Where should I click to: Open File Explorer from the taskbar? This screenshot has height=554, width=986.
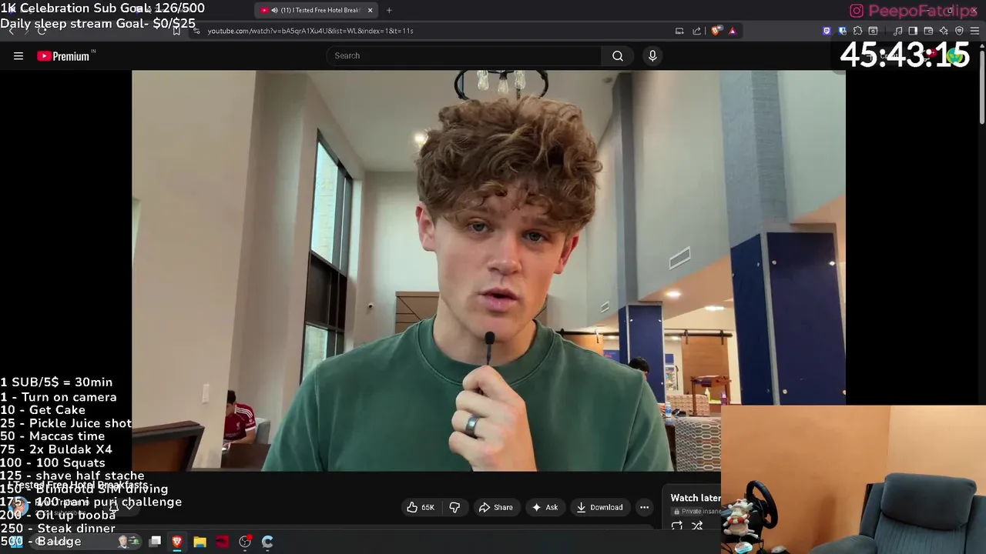[x=200, y=542]
